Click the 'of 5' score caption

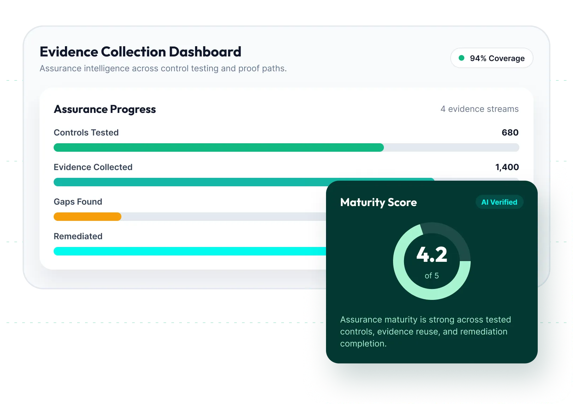(432, 276)
